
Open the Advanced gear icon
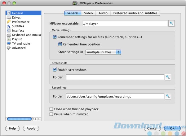[9, 48]
